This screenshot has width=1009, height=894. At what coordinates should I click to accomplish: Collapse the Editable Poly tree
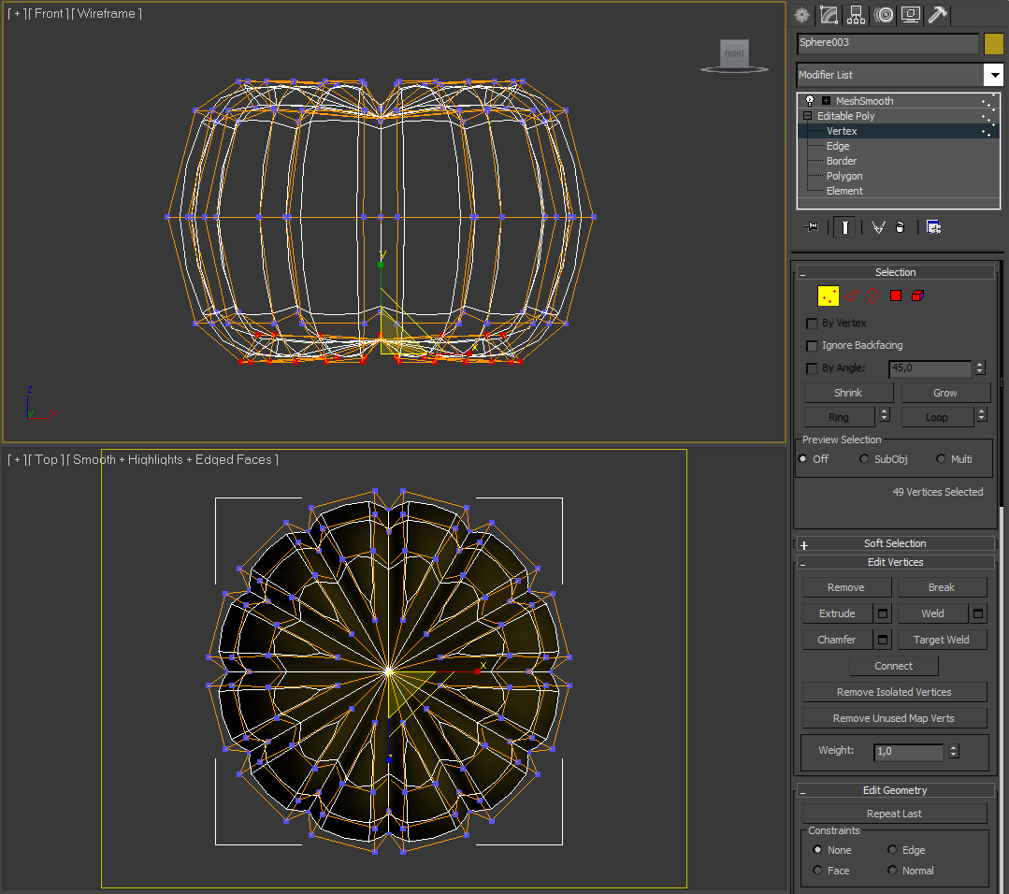click(x=807, y=116)
